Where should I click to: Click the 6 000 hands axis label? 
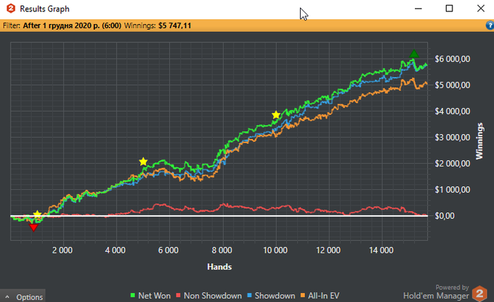click(x=168, y=250)
